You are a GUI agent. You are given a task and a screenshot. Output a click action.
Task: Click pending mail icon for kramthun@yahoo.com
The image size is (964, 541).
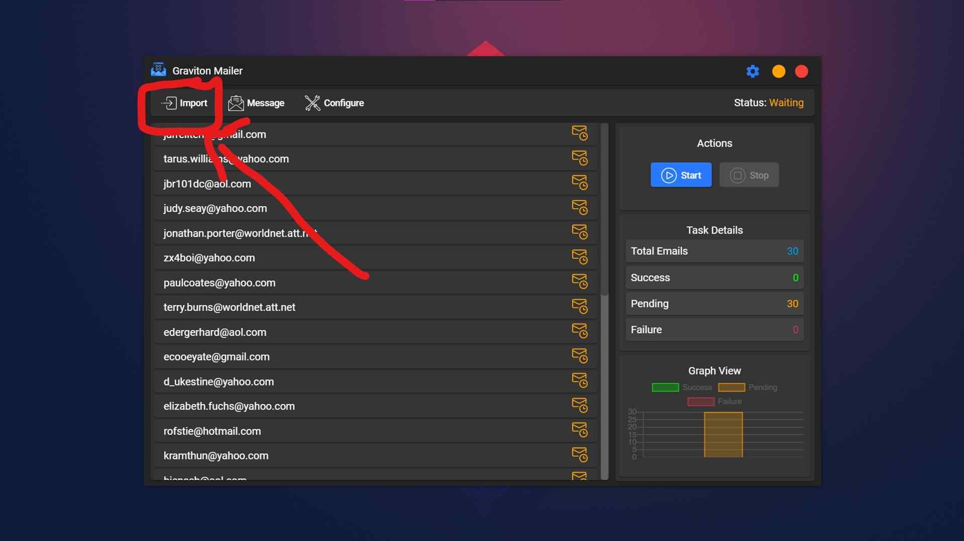pyautogui.click(x=579, y=455)
